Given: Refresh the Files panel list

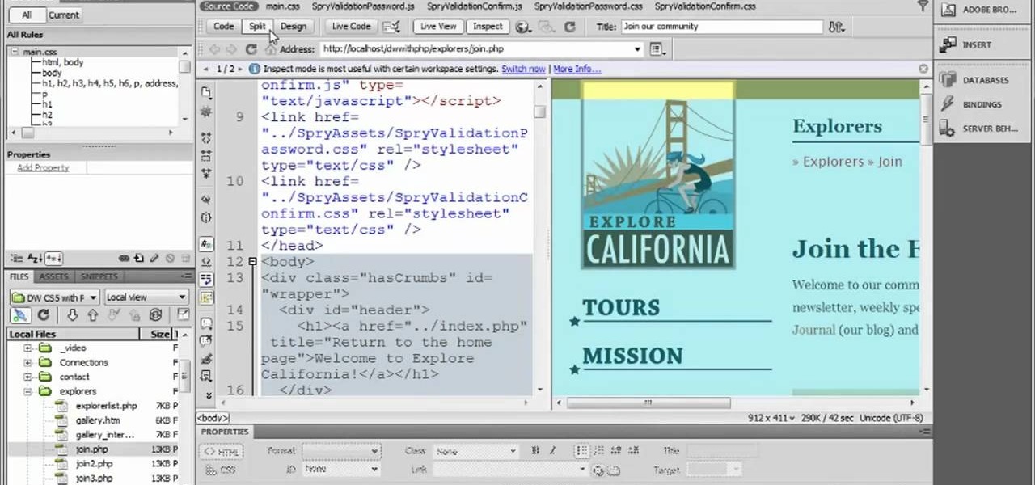Looking at the screenshot, I should point(43,315).
